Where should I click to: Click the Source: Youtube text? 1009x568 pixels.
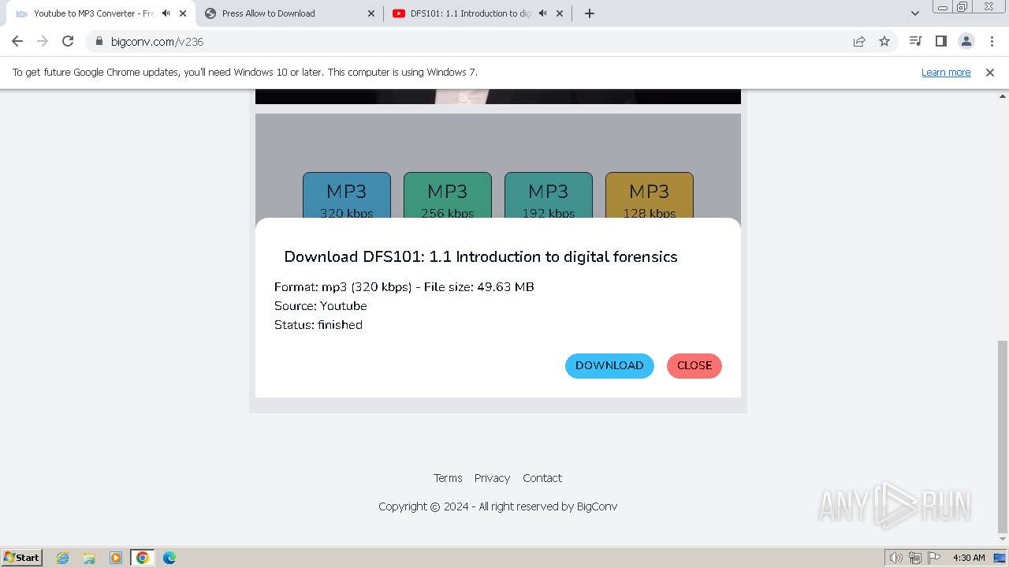click(321, 306)
